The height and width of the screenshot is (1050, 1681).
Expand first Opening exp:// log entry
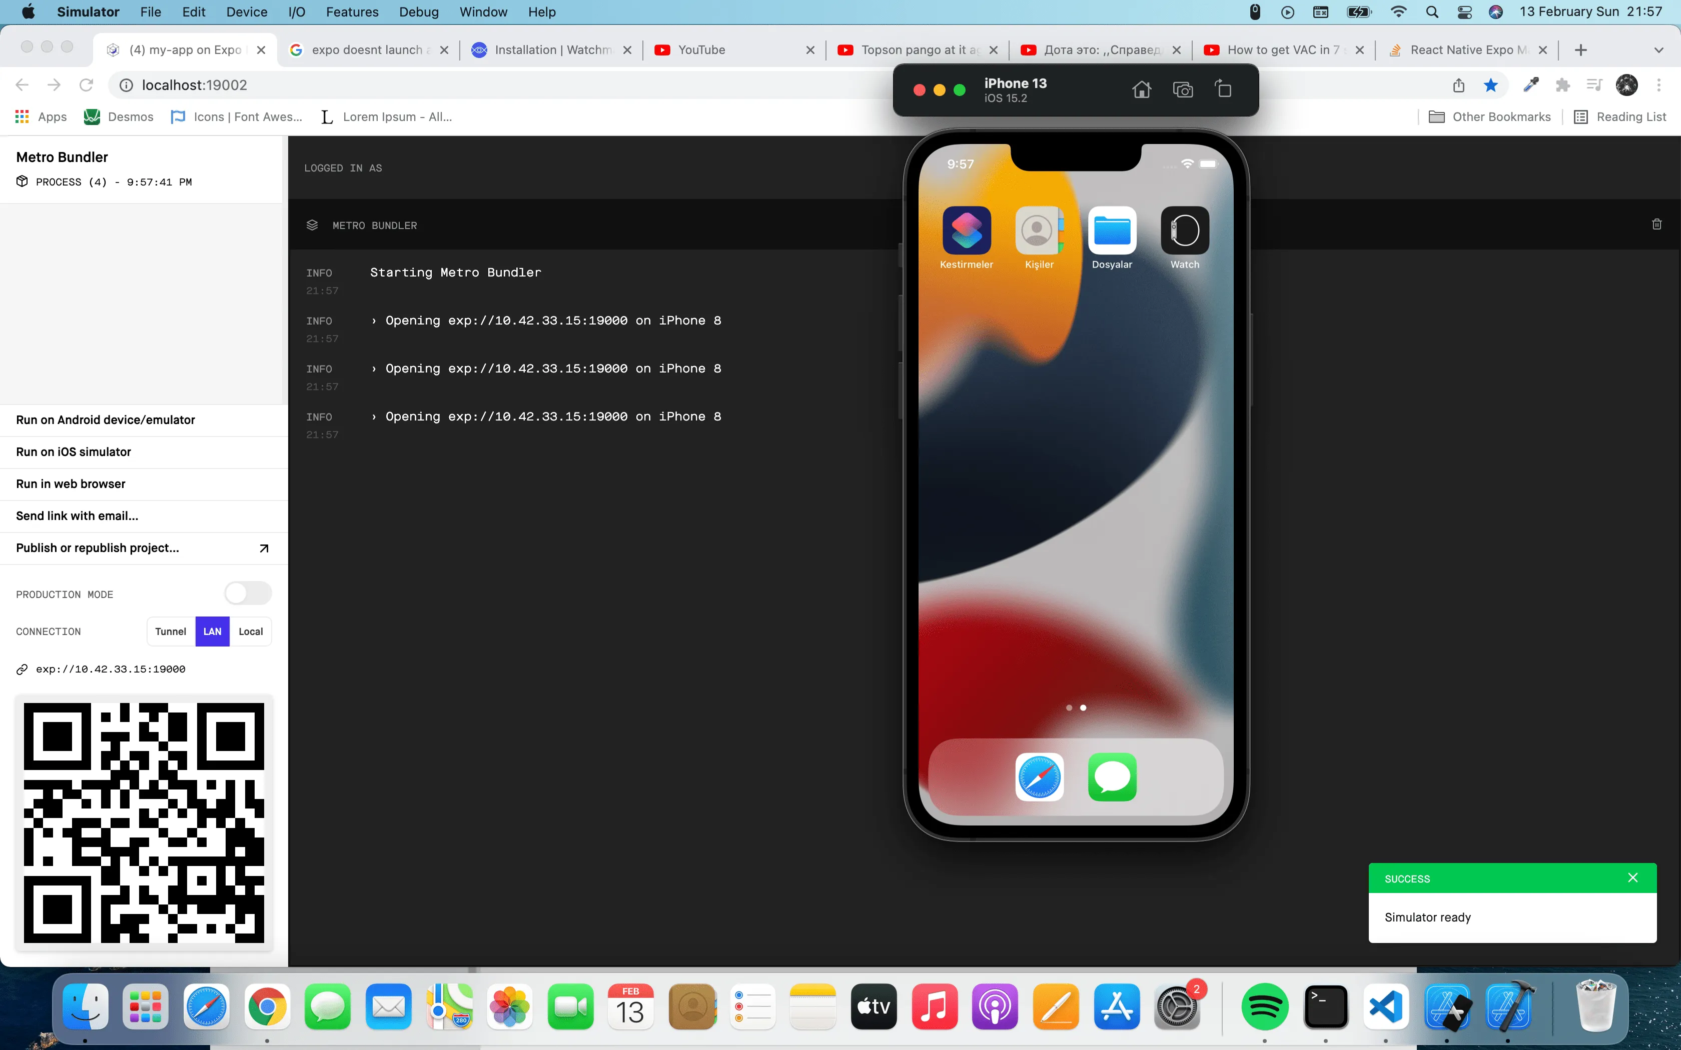[374, 321]
